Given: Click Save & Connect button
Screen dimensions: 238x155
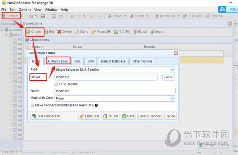Looking at the screenshot, I should click(150, 116).
